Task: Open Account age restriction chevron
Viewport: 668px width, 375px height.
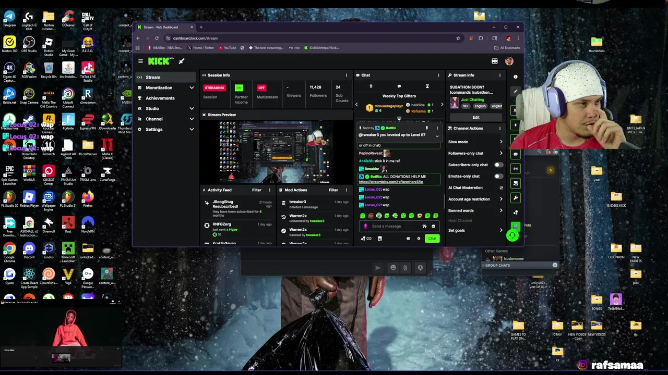Action: [501, 199]
